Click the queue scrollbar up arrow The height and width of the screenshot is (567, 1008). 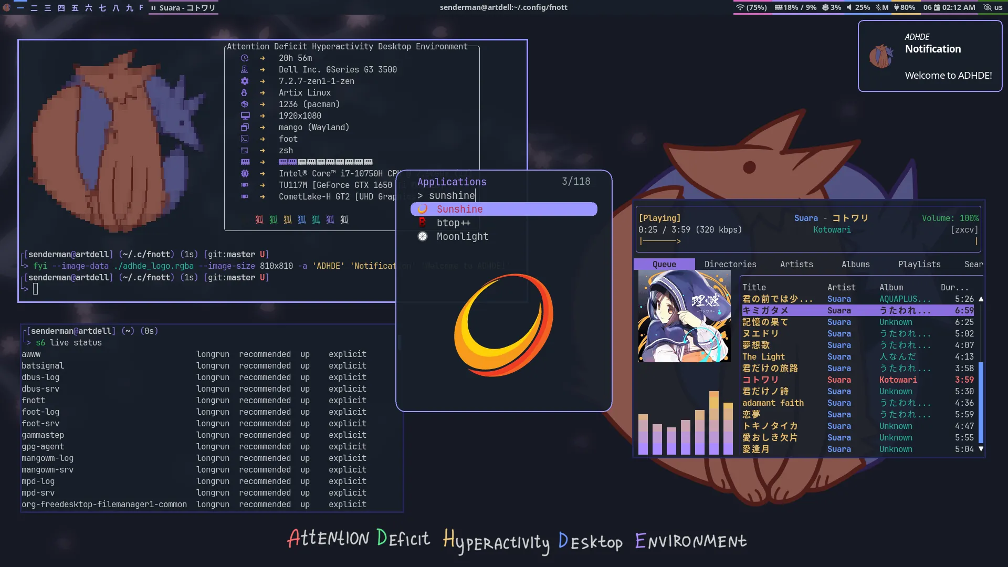tap(981, 299)
